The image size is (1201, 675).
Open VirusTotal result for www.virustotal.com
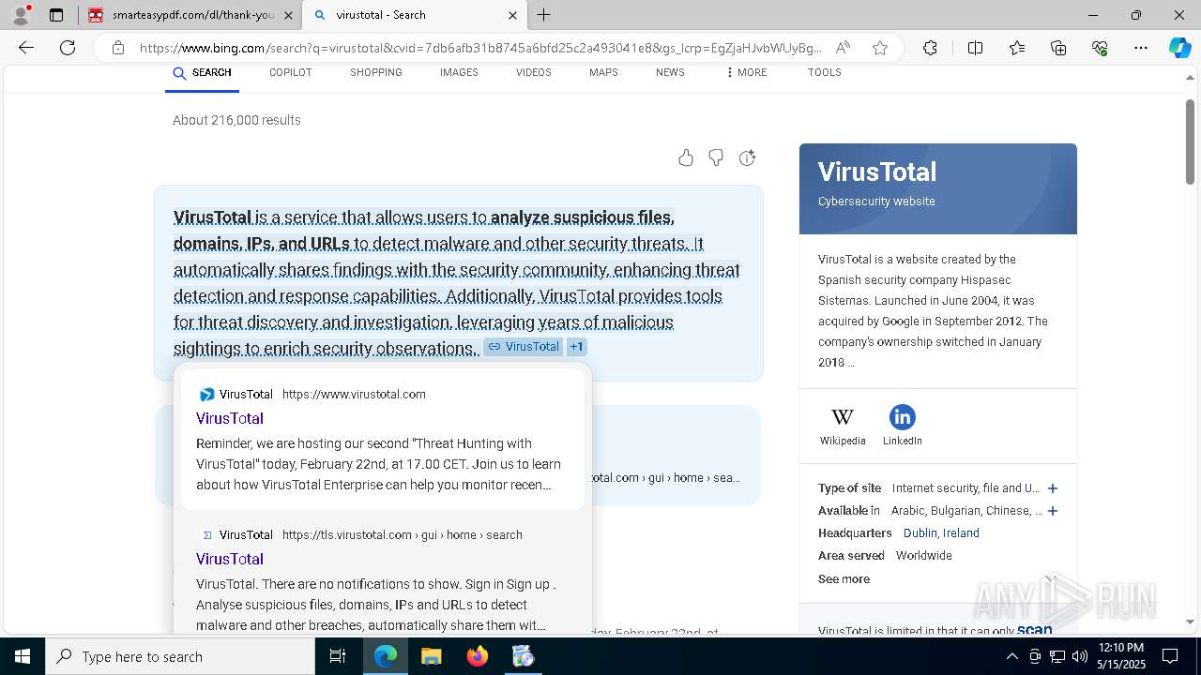(230, 418)
